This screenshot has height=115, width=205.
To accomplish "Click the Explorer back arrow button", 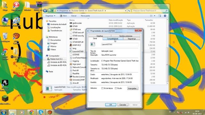I will 45,11.
